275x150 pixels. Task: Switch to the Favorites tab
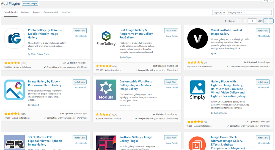tap(66, 12)
